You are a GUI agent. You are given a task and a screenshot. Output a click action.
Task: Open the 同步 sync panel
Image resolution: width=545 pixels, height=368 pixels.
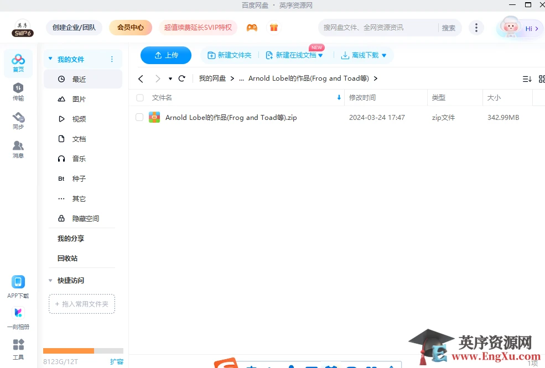pos(18,121)
